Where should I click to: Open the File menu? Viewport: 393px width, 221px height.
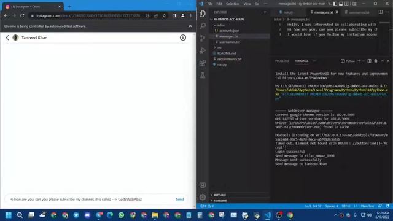click(x=210, y=4)
